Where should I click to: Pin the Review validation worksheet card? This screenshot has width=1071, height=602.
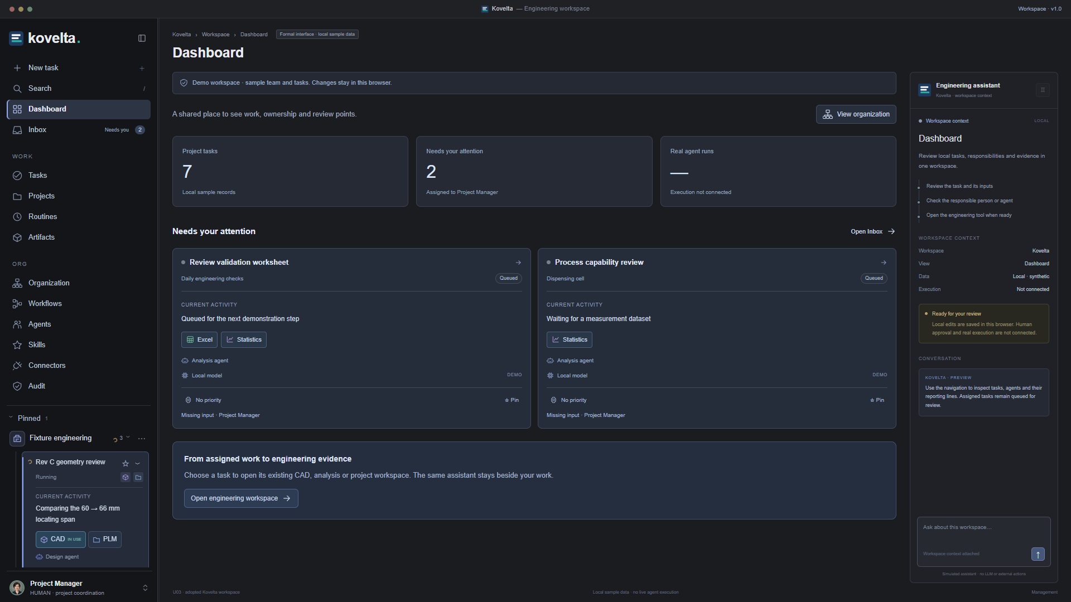(x=512, y=400)
